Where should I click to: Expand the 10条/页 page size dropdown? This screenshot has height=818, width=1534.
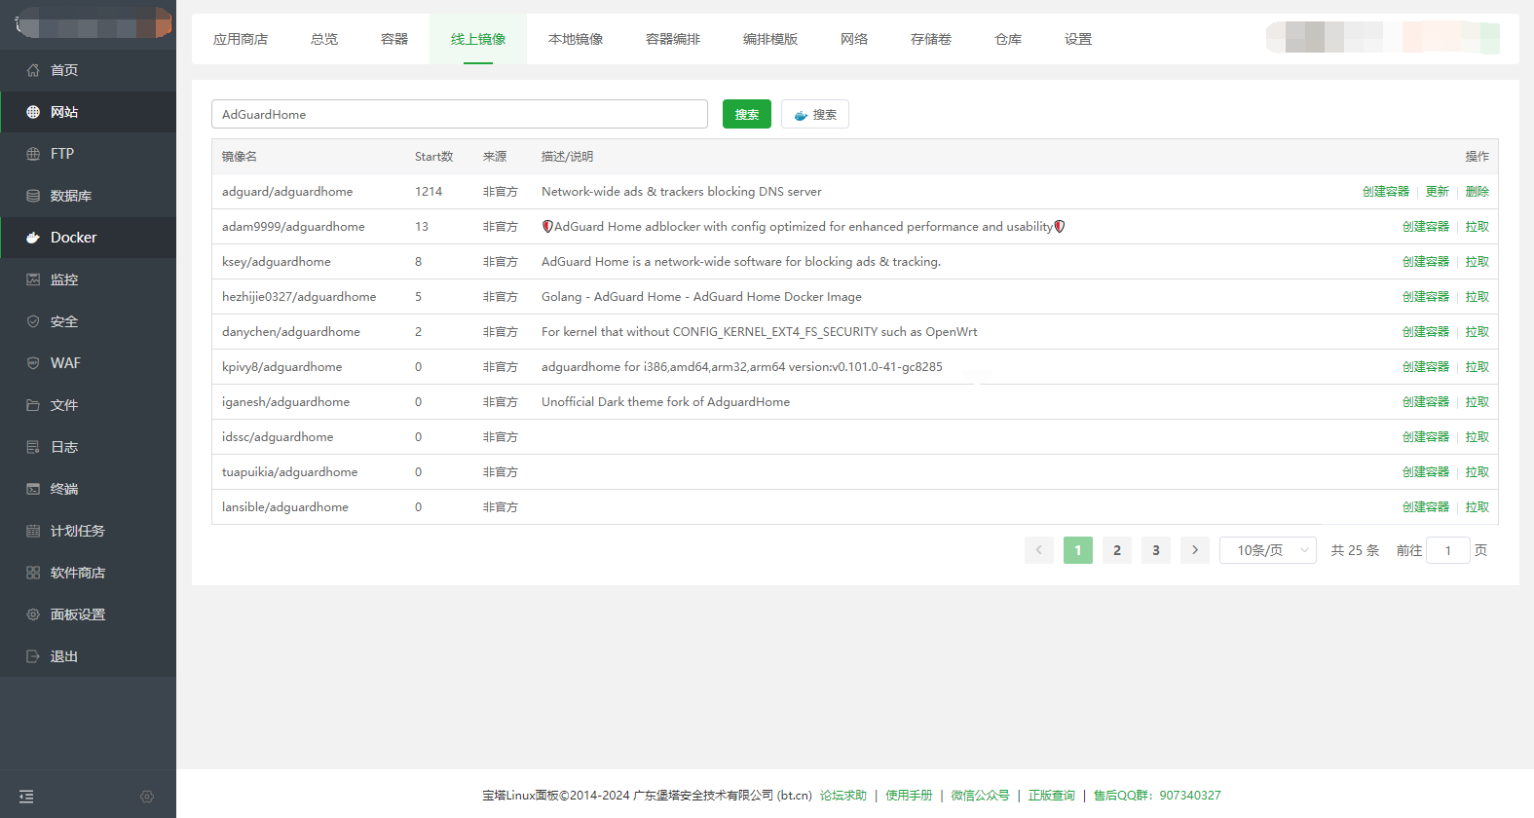coord(1267,550)
